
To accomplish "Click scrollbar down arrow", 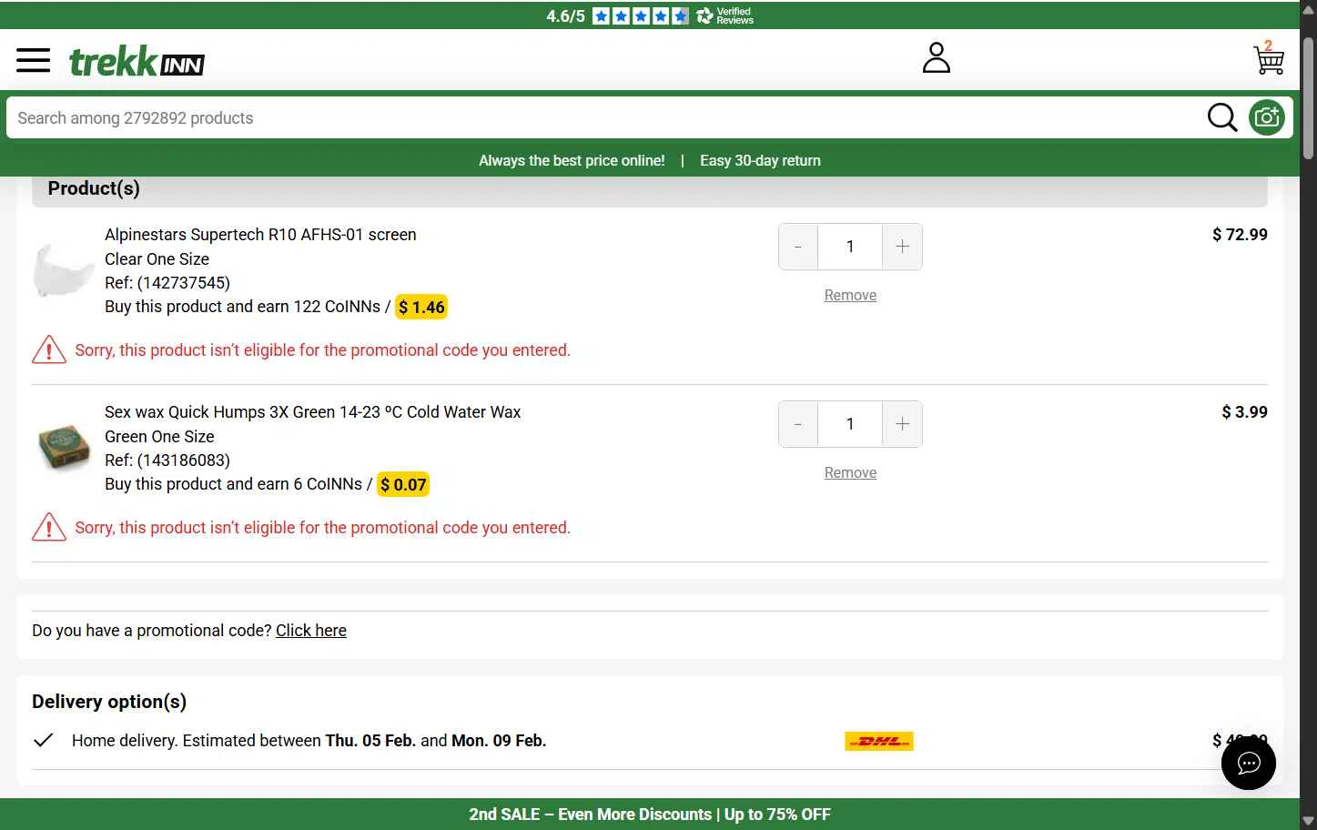I will point(1308,821).
